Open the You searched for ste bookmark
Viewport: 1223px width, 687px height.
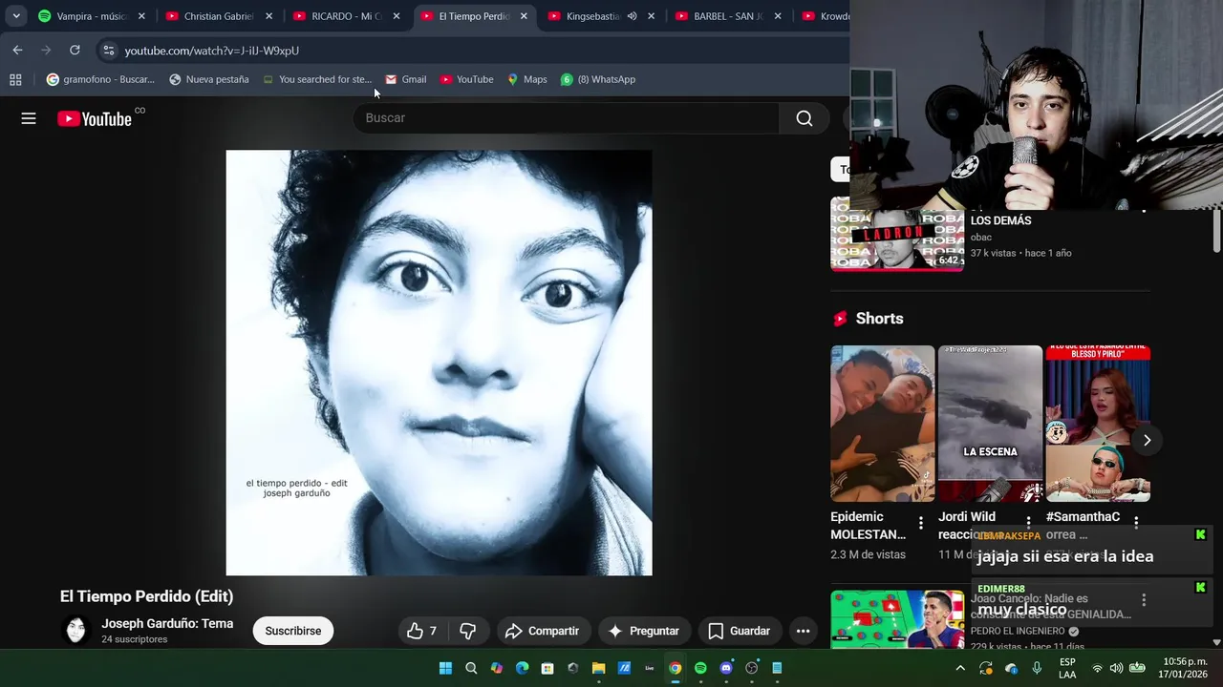tap(317, 79)
